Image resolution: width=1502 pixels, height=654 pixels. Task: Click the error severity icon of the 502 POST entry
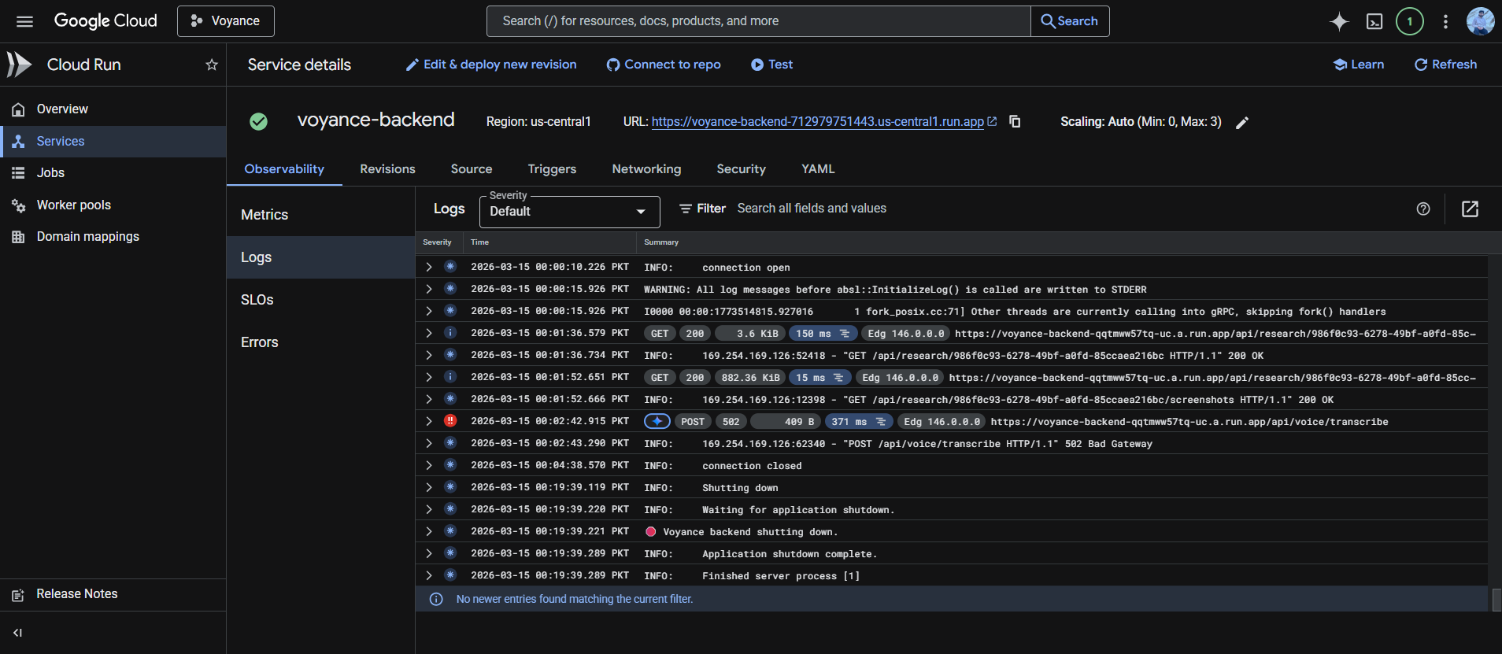coord(450,421)
